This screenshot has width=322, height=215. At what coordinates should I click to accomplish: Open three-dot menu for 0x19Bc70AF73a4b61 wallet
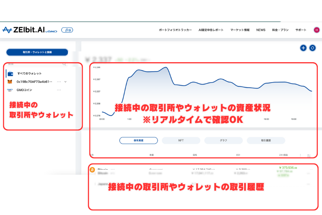59,82
